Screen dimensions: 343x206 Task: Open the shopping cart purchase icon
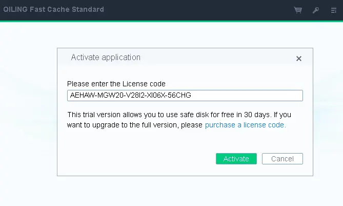(x=298, y=10)
